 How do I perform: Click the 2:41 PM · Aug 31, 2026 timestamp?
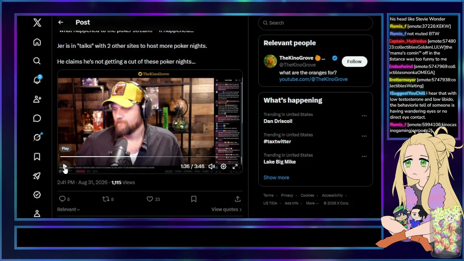click(x=82, y=182)
